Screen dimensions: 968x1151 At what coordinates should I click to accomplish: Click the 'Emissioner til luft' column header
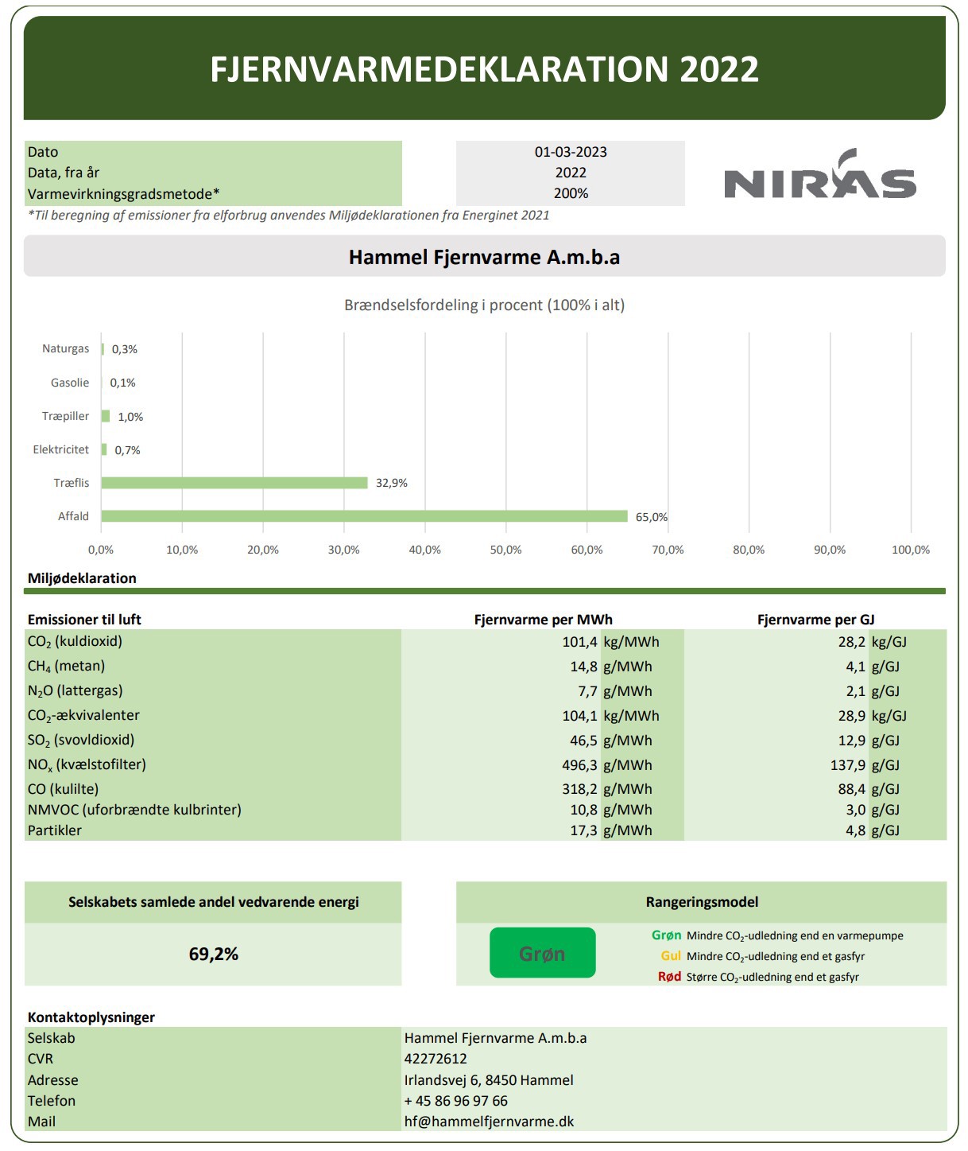click(84, 620)
